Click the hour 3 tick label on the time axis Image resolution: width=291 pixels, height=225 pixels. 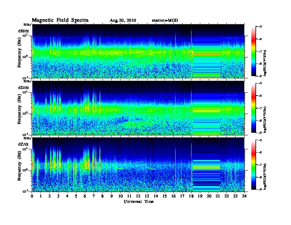point(58,196)
